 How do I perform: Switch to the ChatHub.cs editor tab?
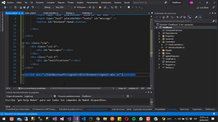click(87, 13)
